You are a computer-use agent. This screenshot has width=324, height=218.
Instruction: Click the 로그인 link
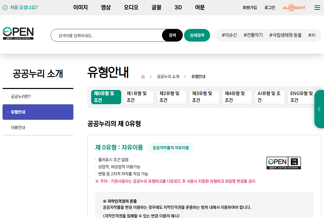270,8
